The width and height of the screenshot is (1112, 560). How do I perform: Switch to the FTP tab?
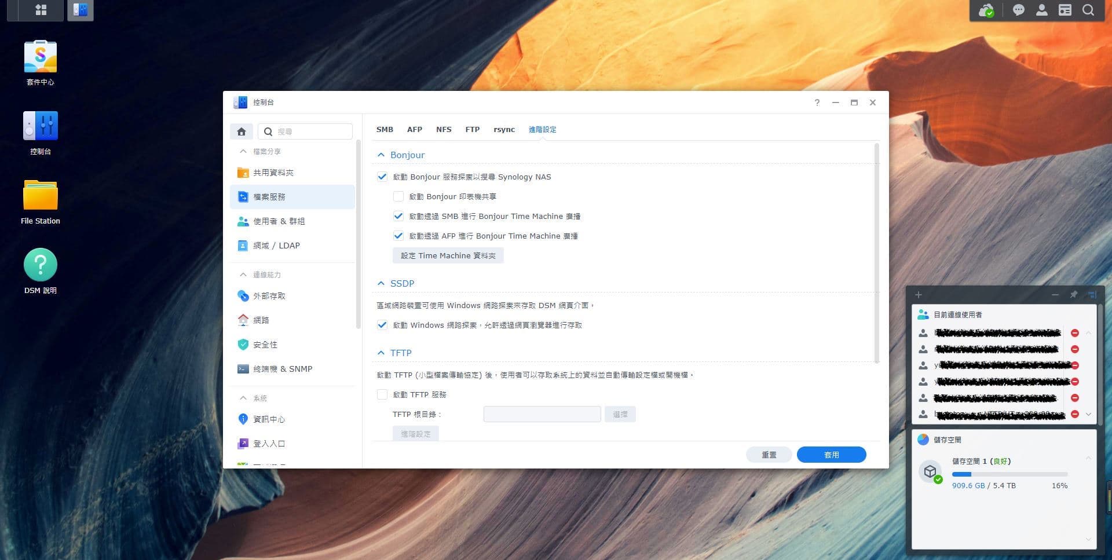tap(473, 130)
